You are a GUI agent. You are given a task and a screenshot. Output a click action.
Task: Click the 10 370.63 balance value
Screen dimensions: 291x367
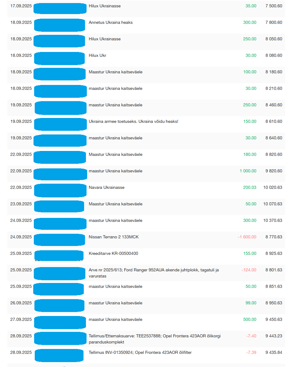pos(272,220)
